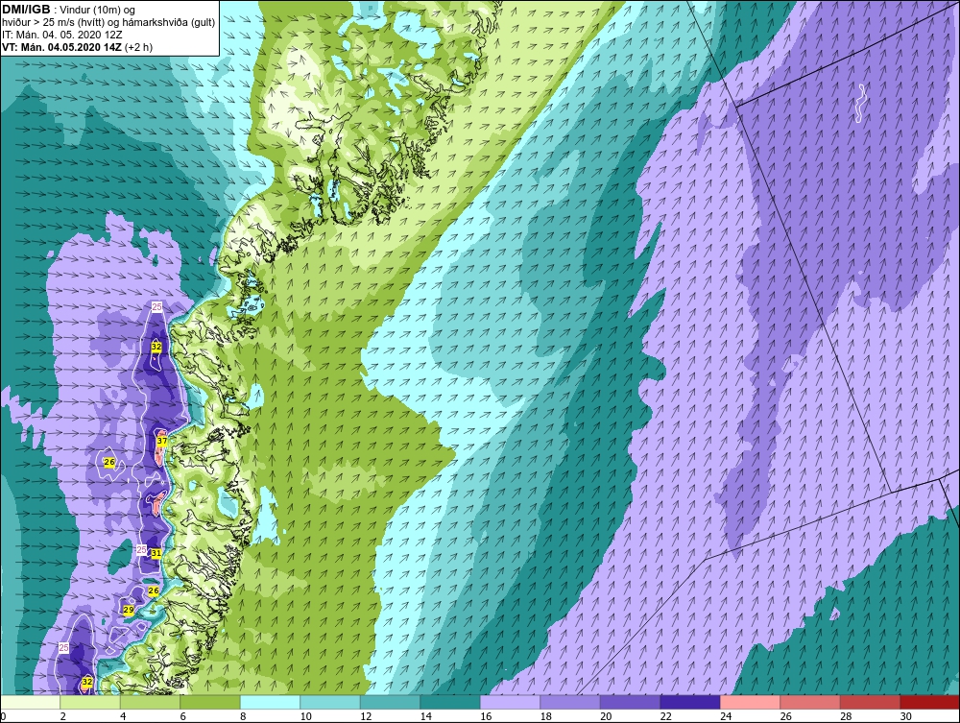Click the yellow 31 max gust label
Screen dimensions: 960x723
156,553
